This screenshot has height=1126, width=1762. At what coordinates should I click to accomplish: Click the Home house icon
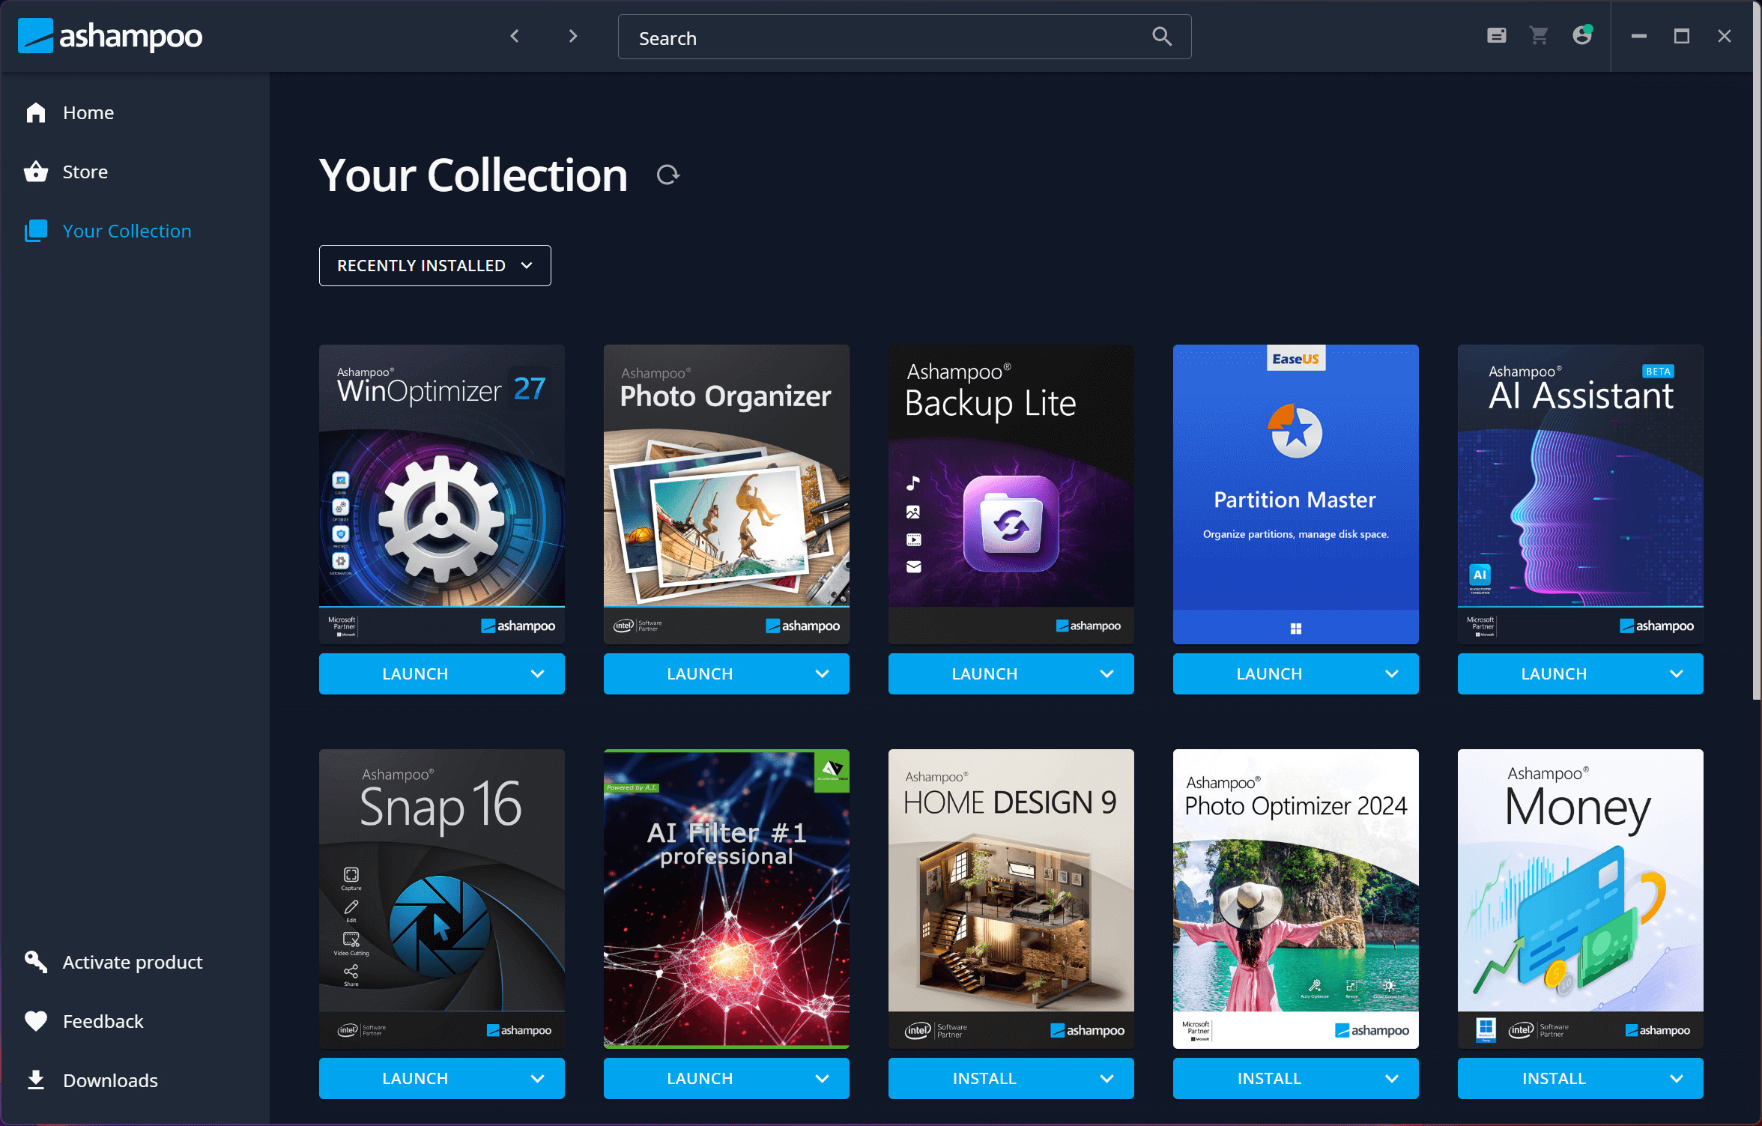[36, 112]
